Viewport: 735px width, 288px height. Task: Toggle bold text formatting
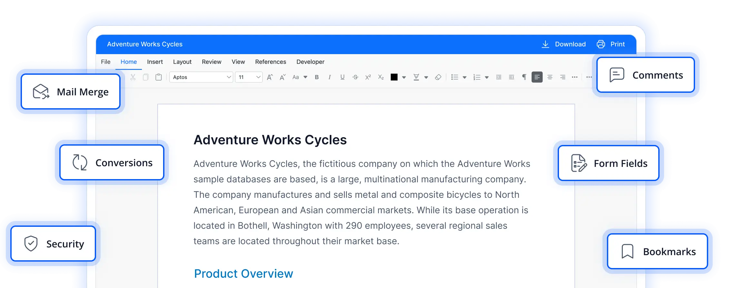pos(317,77)
